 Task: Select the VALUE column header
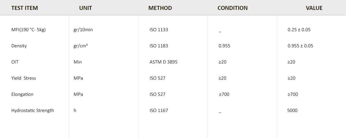pos(314,8)
